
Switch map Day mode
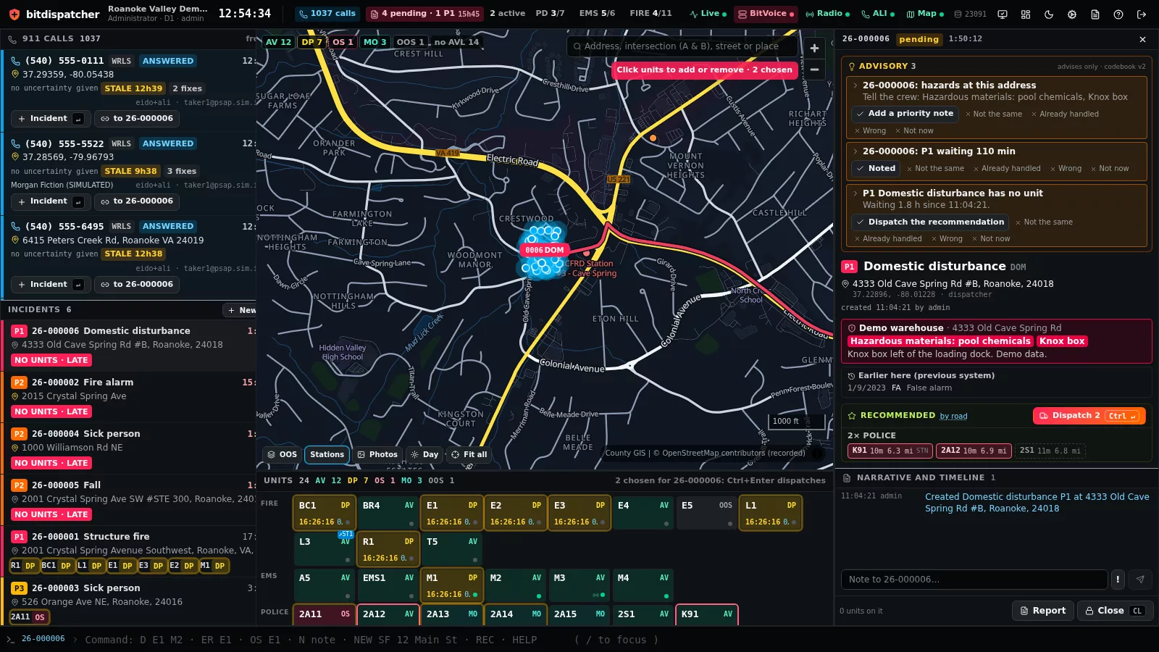click(424, 455)
